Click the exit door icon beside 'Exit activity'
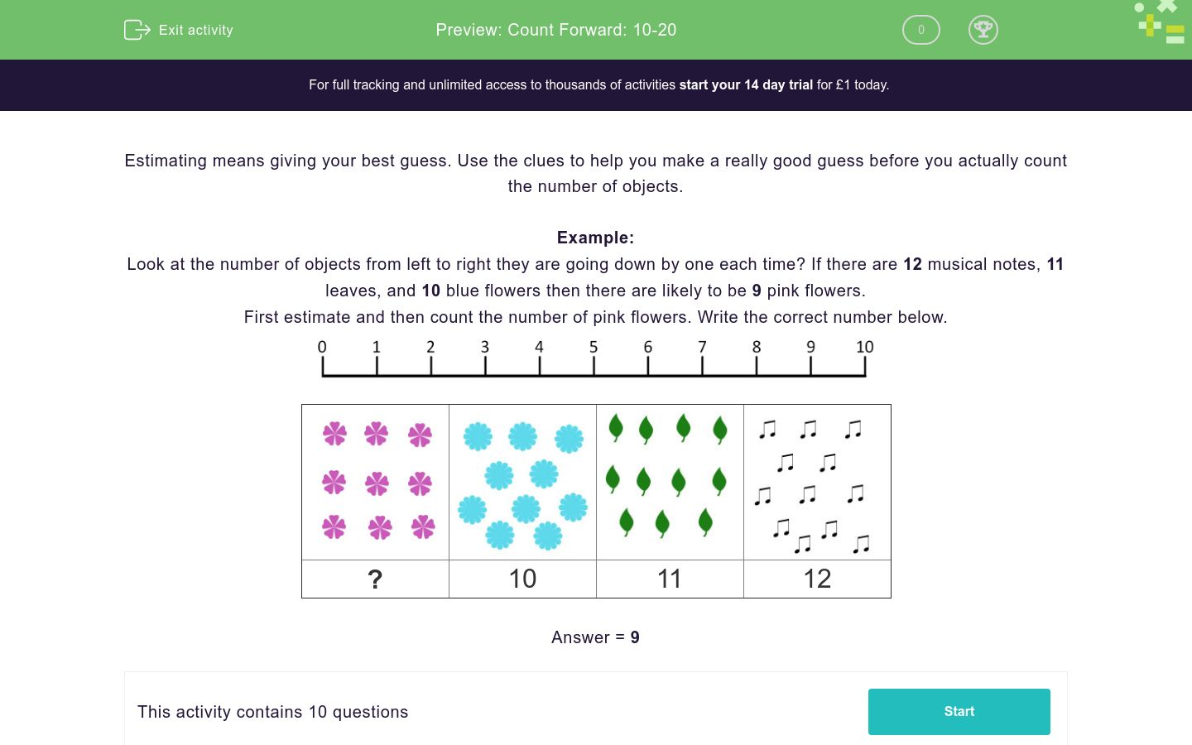 click(x=137, y=30)
